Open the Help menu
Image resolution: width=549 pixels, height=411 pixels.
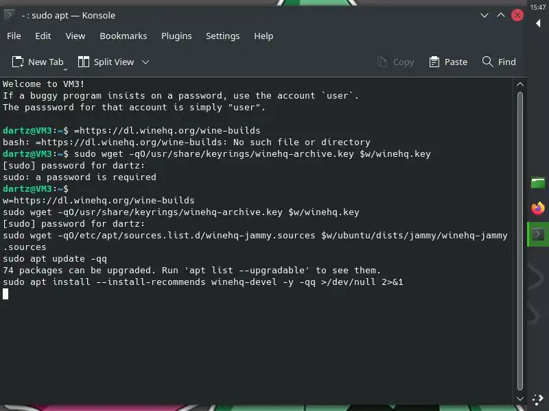[264, 36]
